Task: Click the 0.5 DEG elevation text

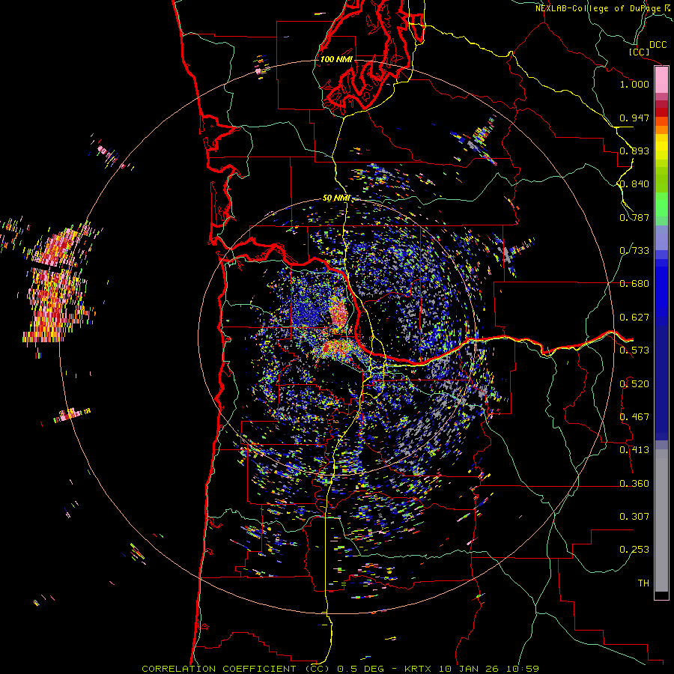Action: (360, 669)
